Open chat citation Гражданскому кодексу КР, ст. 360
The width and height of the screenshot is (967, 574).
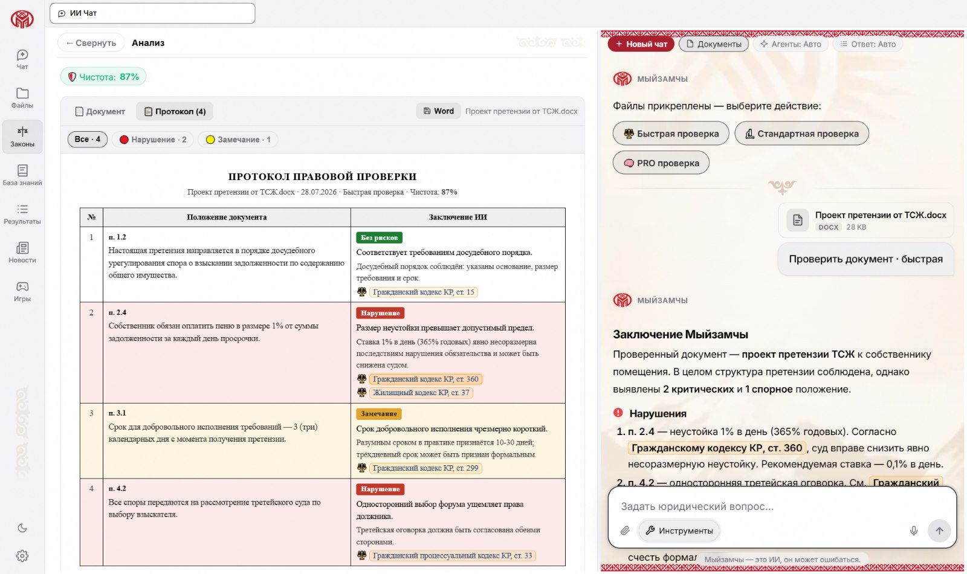tap(717, 448)
